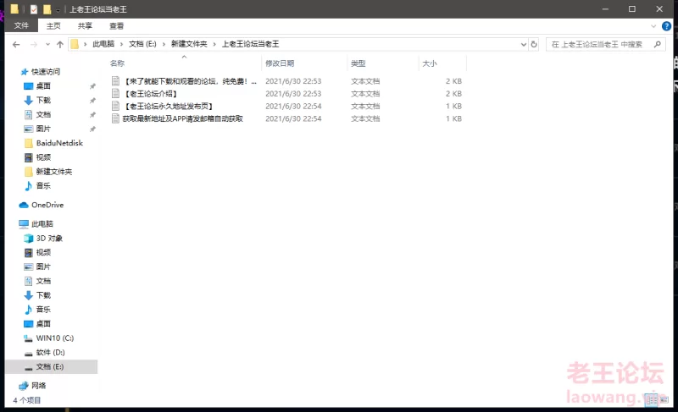
Task: Open 音乐 under quick access
Action: point(43,186)
